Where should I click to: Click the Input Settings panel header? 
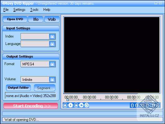click(x=31, y=28)
